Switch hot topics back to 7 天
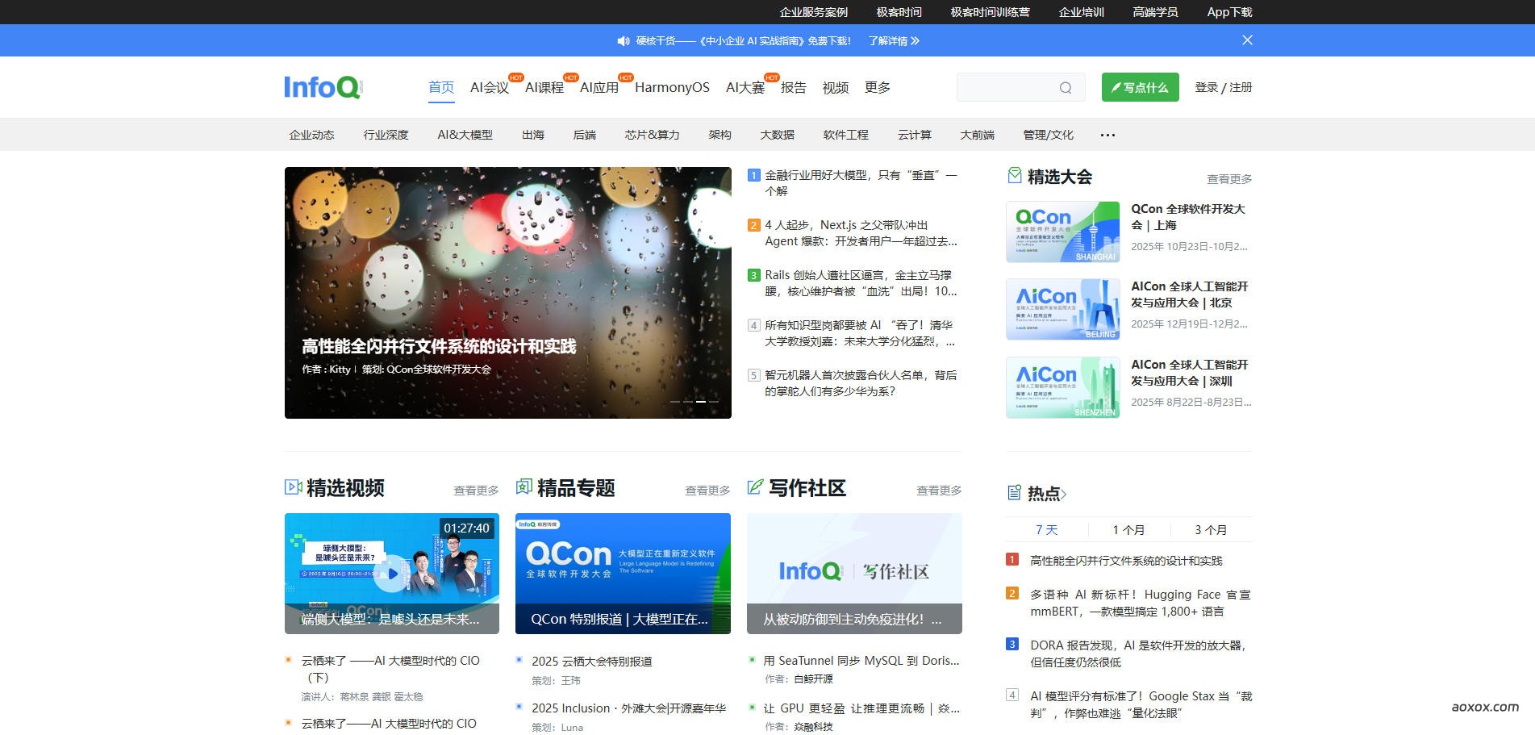Viewport: 1535px width, 735px height. [x=1046, y=530]
